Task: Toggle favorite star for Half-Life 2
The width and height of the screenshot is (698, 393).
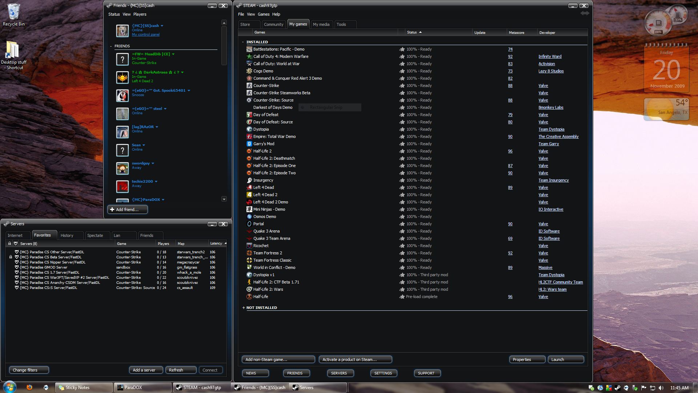Action: pyautogui.click(x=402, y=151)
